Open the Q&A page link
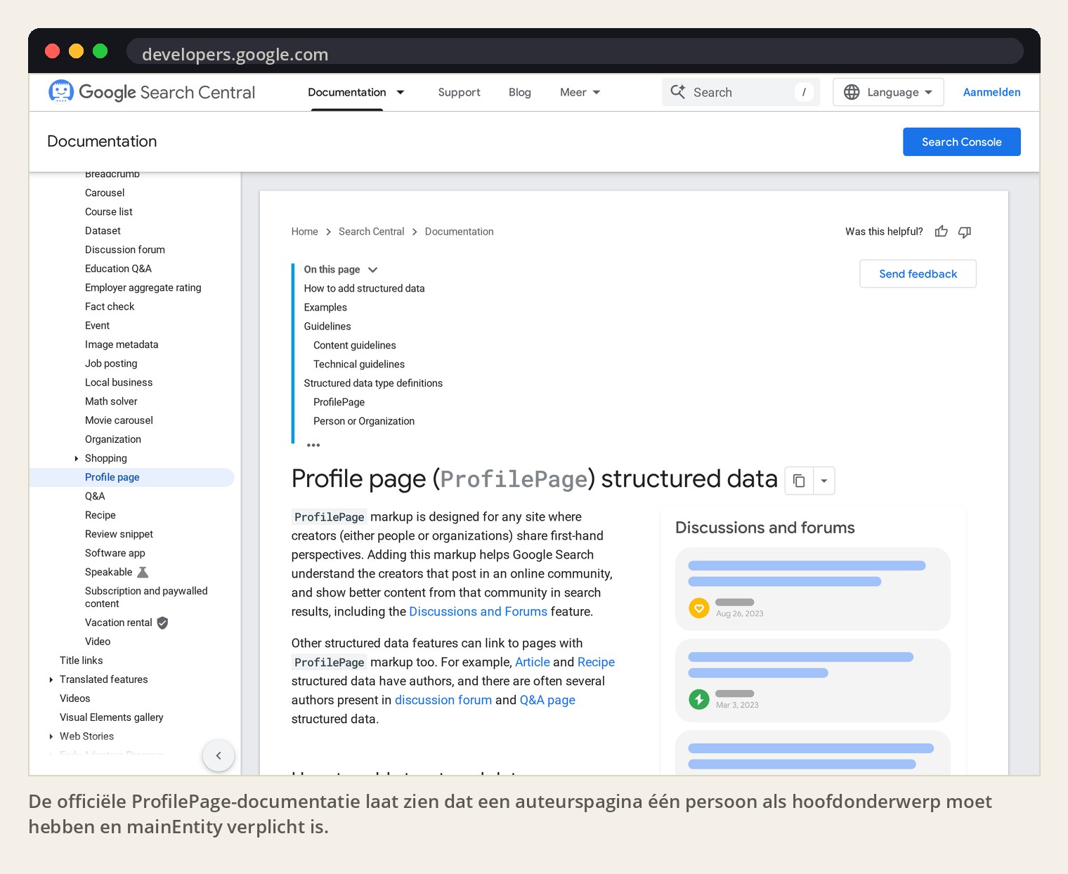The image size is (1068, 874). click(547, 700)
